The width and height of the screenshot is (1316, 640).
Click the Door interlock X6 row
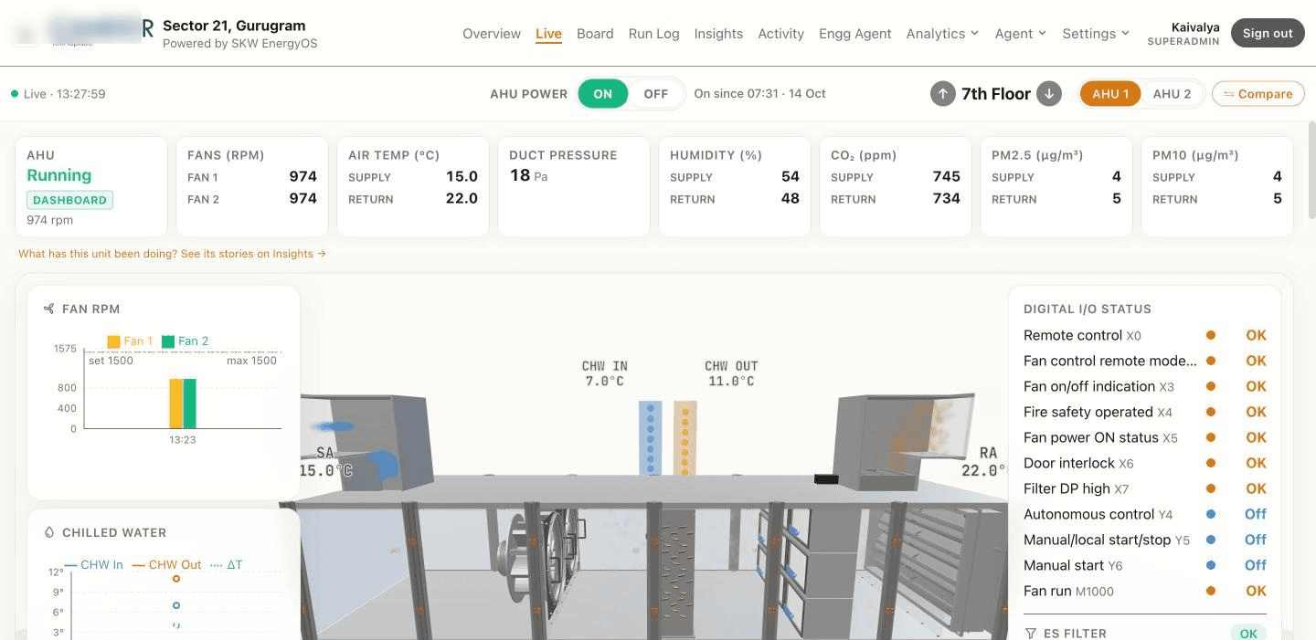tap(1145, 463)
